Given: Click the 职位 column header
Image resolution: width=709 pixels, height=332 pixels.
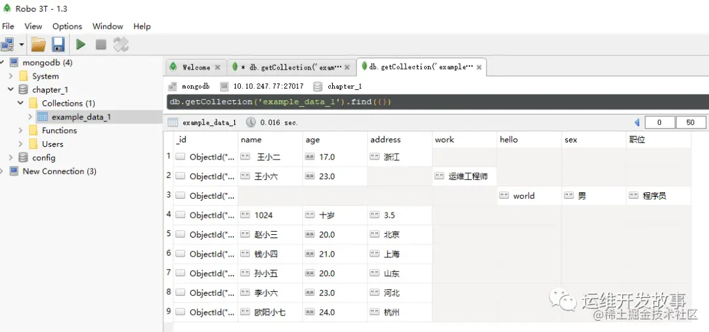Looking at the screenshot, I should (658, 140).
